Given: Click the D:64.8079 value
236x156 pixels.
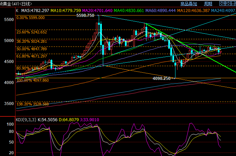Looking at the screenshot, I should pos(69,120).
